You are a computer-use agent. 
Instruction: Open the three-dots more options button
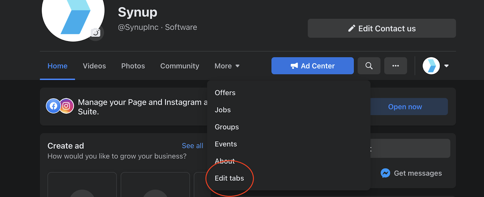pos(395,66)
